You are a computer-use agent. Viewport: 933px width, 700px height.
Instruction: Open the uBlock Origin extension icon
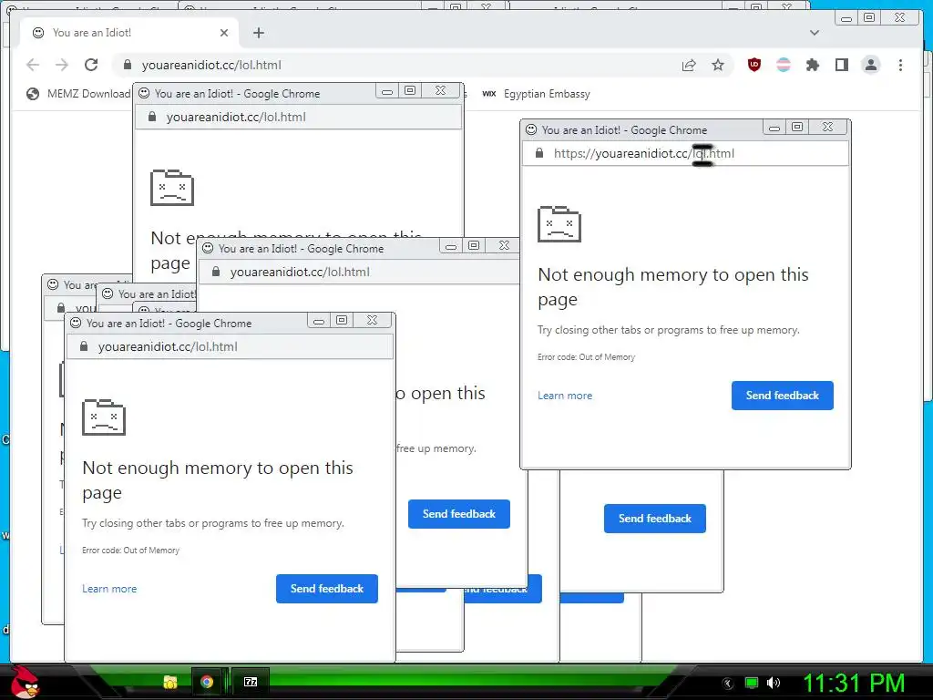click(754, 65)
